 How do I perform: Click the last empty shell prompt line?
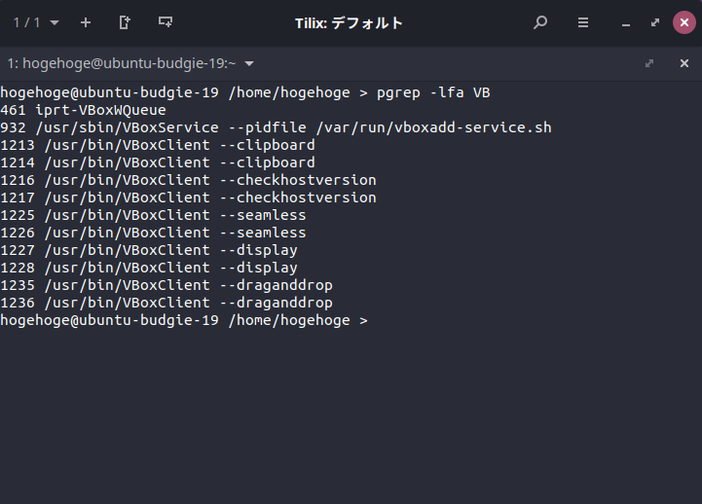[x=184, y=320]
